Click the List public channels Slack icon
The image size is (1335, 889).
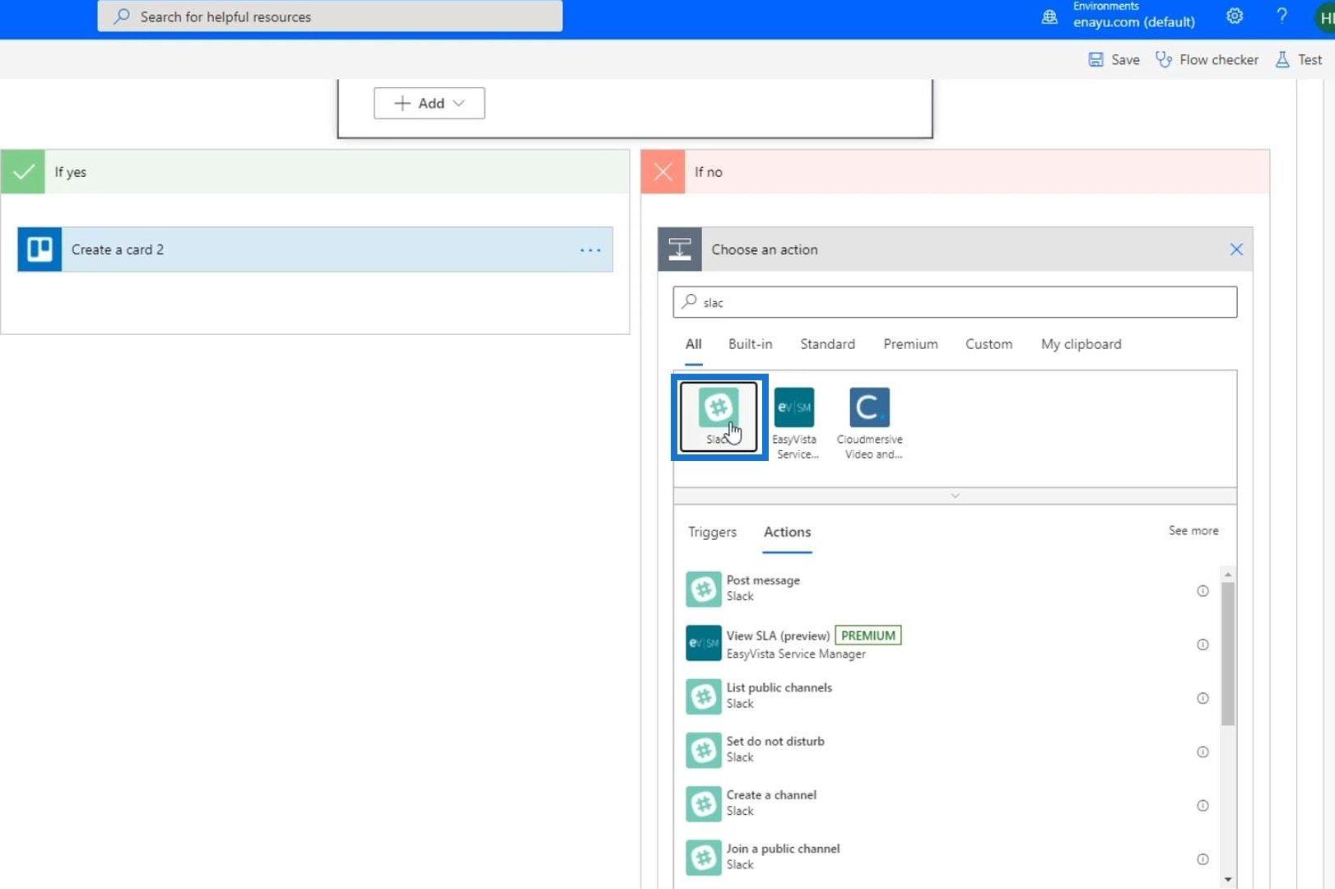click(704, 696)
